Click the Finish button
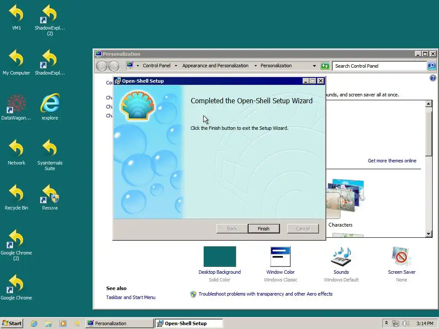This screenshot has height=329, width=439. (x=264, y=229)
